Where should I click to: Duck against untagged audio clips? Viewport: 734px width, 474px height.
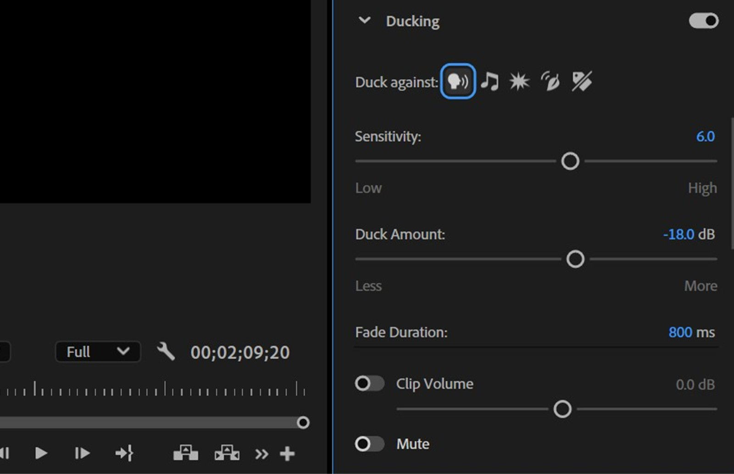[581, 82]
